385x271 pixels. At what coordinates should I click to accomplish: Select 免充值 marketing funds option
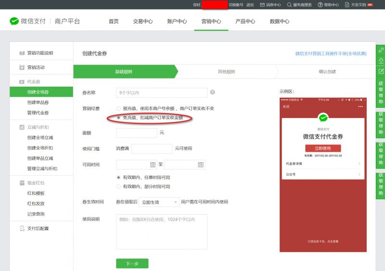(118, 117)
